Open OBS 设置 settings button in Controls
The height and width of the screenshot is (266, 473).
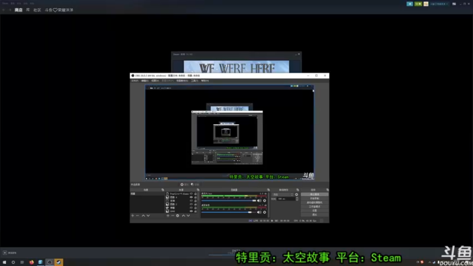click(x=315, y=210)
